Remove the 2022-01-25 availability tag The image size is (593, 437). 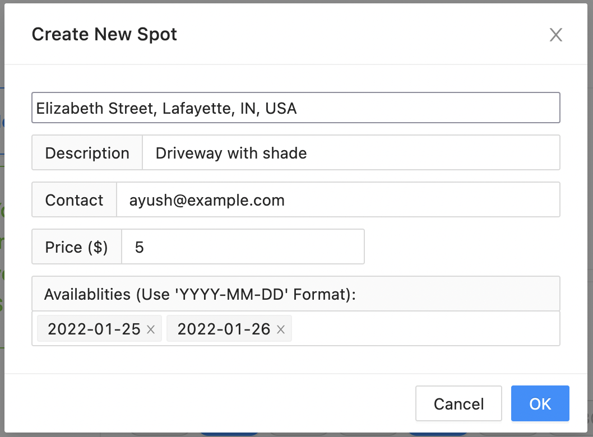point(151,330)
